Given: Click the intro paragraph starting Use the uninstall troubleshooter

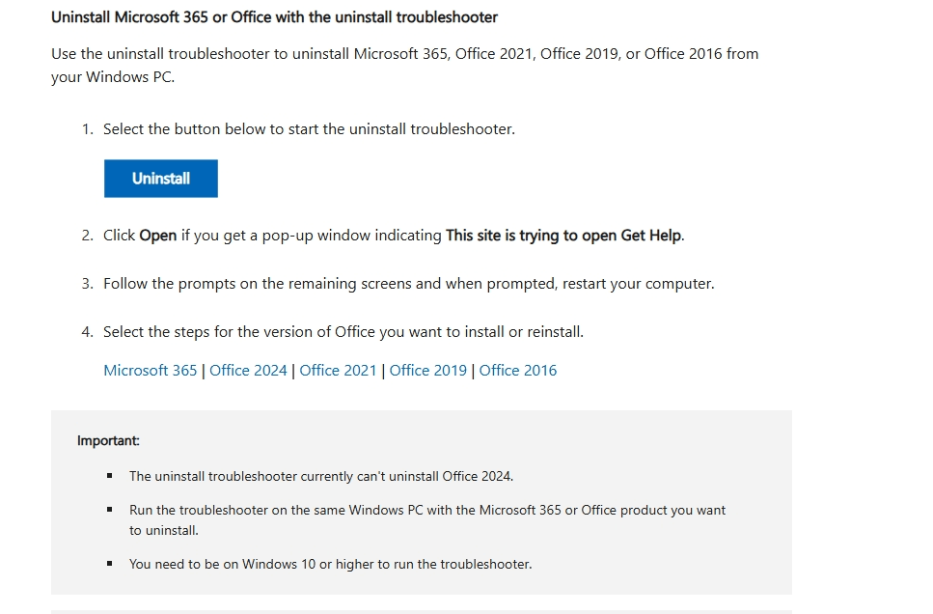Looking at the screenshot, I should (404, 66).
